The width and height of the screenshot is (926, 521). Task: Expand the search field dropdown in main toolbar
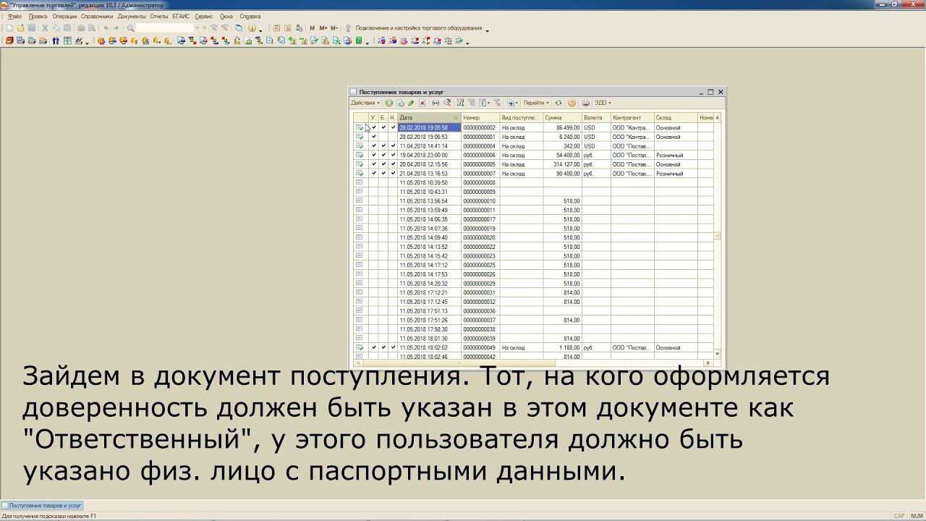click(197, 28)
